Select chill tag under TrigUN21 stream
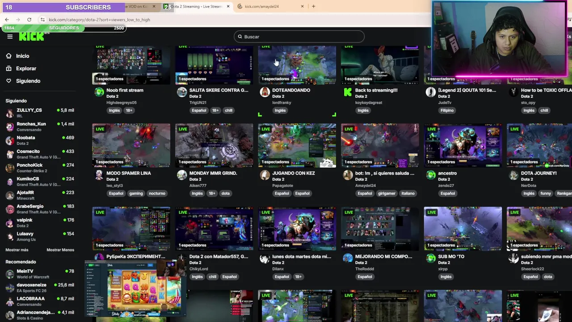Image resolution: width=572 pixels, height=322 pixels. [x=228, y=110]
